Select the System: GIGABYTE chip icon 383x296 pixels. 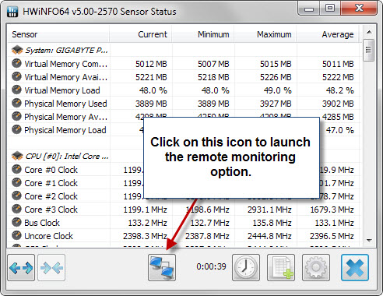[x=17, y=50]
